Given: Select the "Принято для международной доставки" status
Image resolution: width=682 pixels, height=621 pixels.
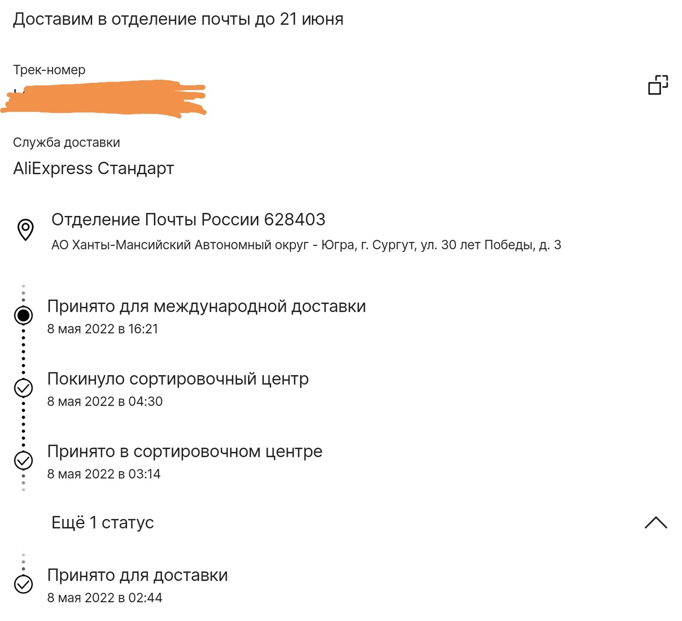Looking at the screenshot, I should [x=206, y=307].
